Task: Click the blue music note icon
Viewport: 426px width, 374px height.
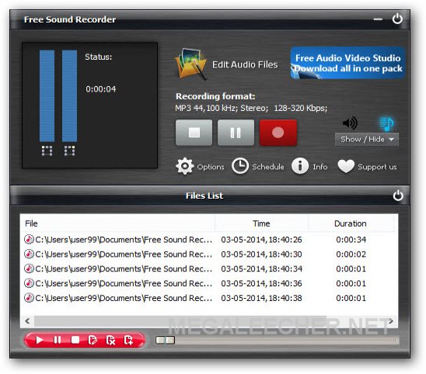Action: (386, 124)
